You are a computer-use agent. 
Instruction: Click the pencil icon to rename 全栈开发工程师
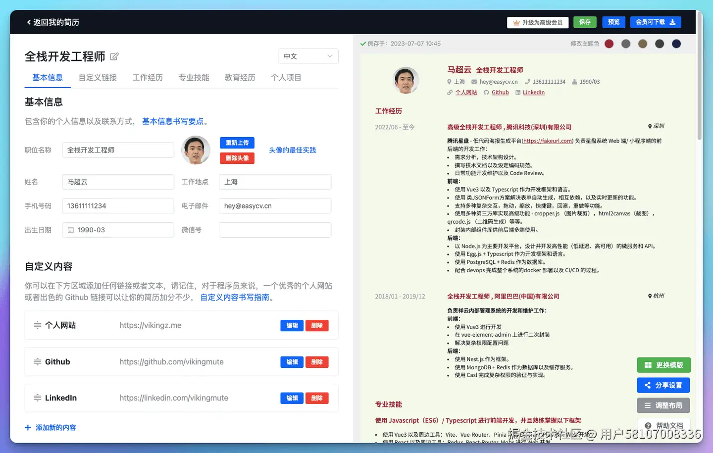[x=114, y=56]
